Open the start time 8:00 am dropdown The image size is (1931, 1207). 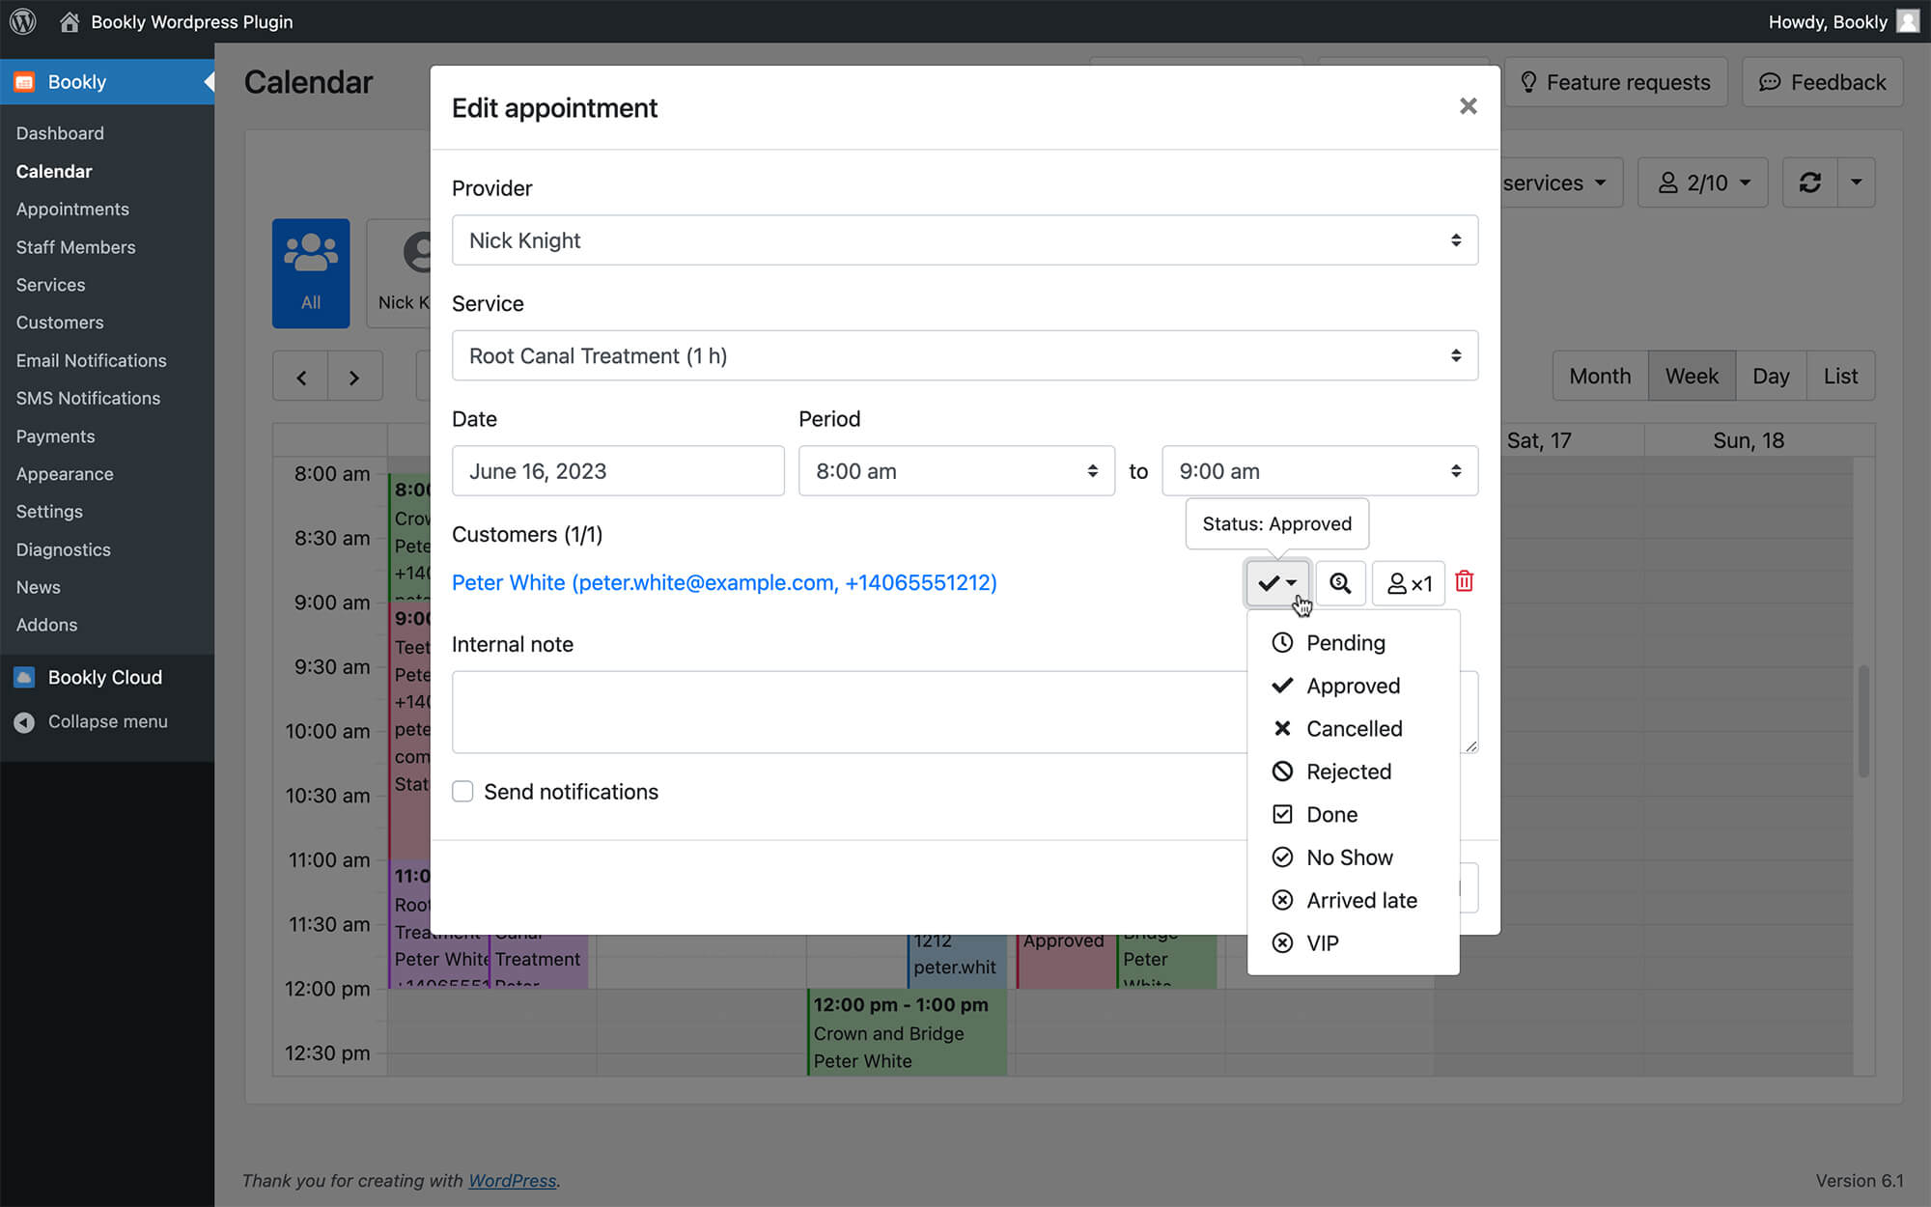[x=956, y=471]
